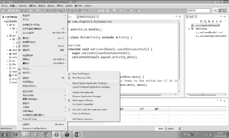Choose Clear Lint Markers

click(x=81, y=114)
